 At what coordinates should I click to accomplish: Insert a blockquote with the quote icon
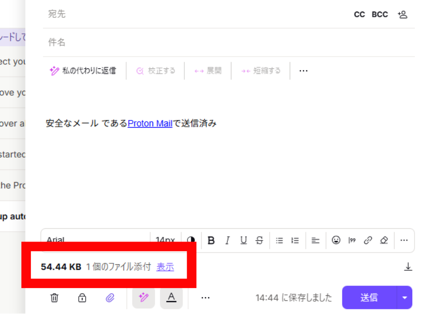click(x=352, y=241)
